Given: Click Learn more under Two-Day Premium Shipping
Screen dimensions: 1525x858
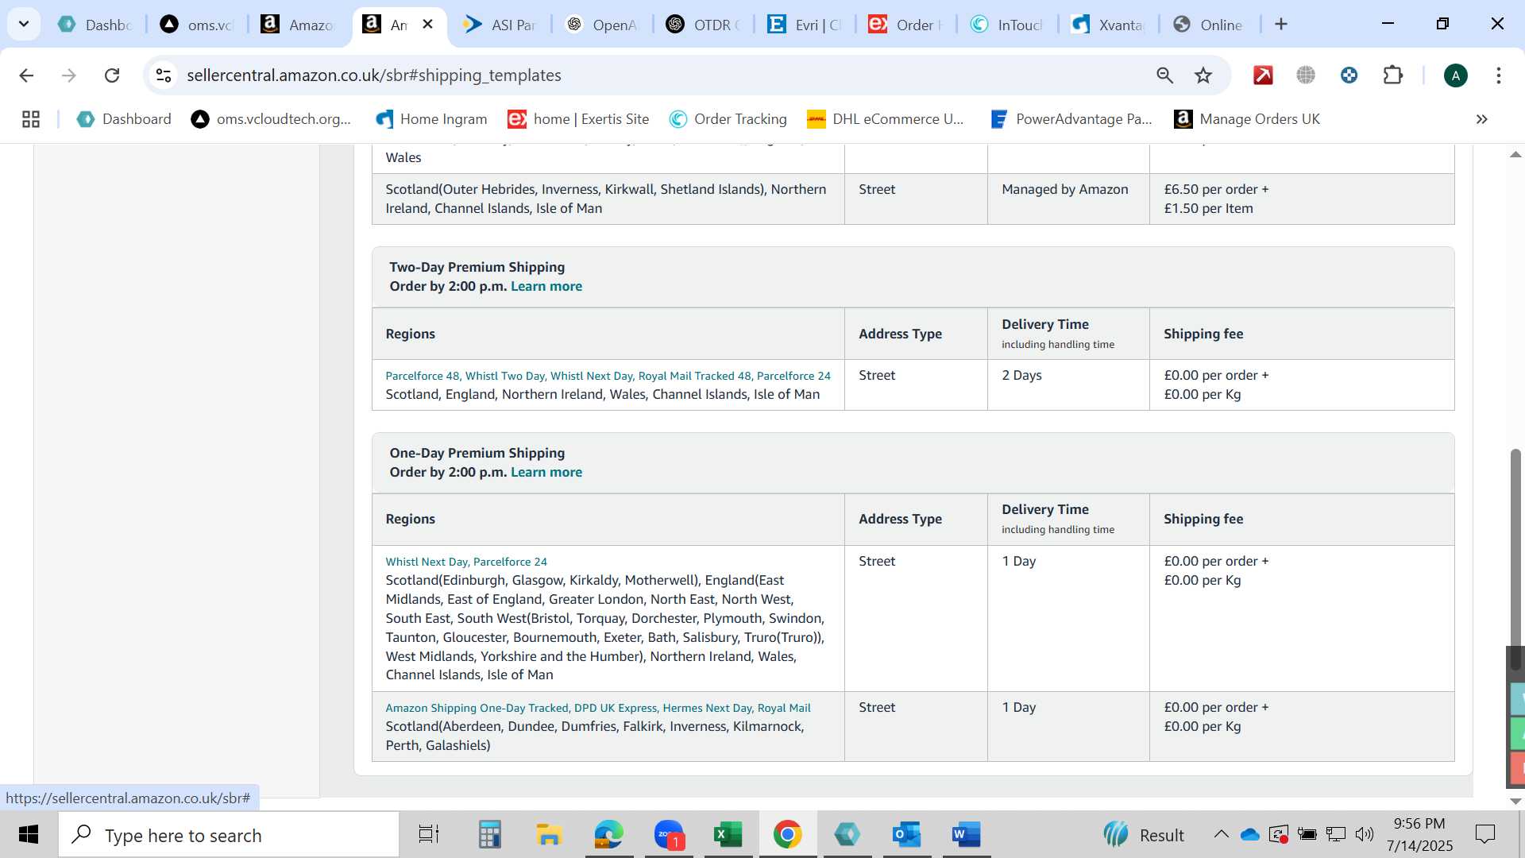Looking at the screenshot, I should 546,286.
